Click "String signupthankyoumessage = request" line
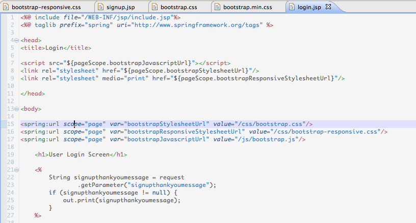 (x=116, y=177)
